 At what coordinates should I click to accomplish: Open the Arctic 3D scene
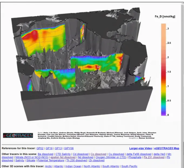(48, 166)
